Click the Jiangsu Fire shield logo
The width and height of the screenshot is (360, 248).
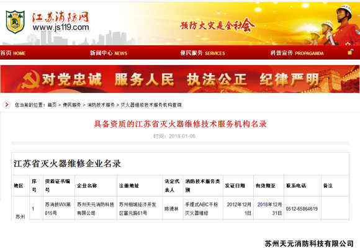click(x=16, y=22)
